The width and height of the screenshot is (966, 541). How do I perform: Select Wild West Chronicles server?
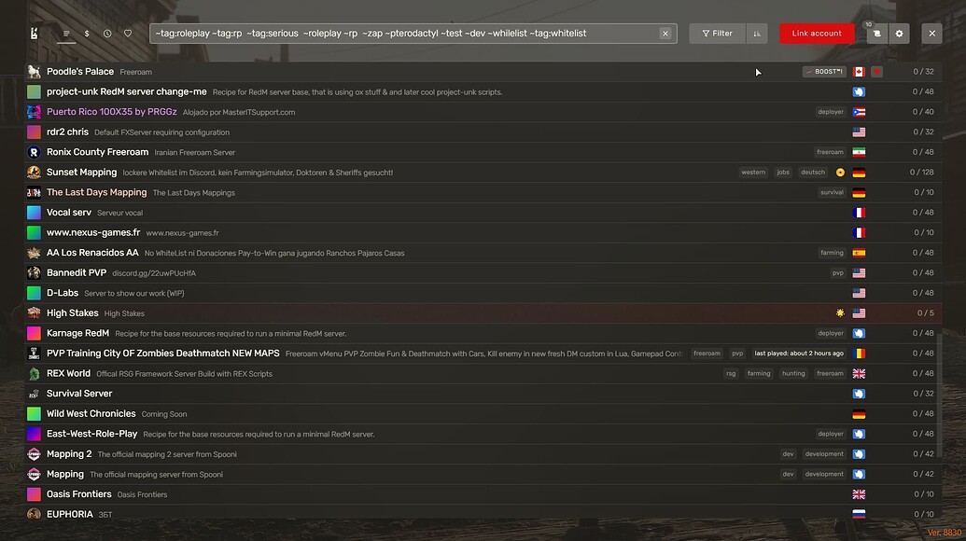coord(483,413)
